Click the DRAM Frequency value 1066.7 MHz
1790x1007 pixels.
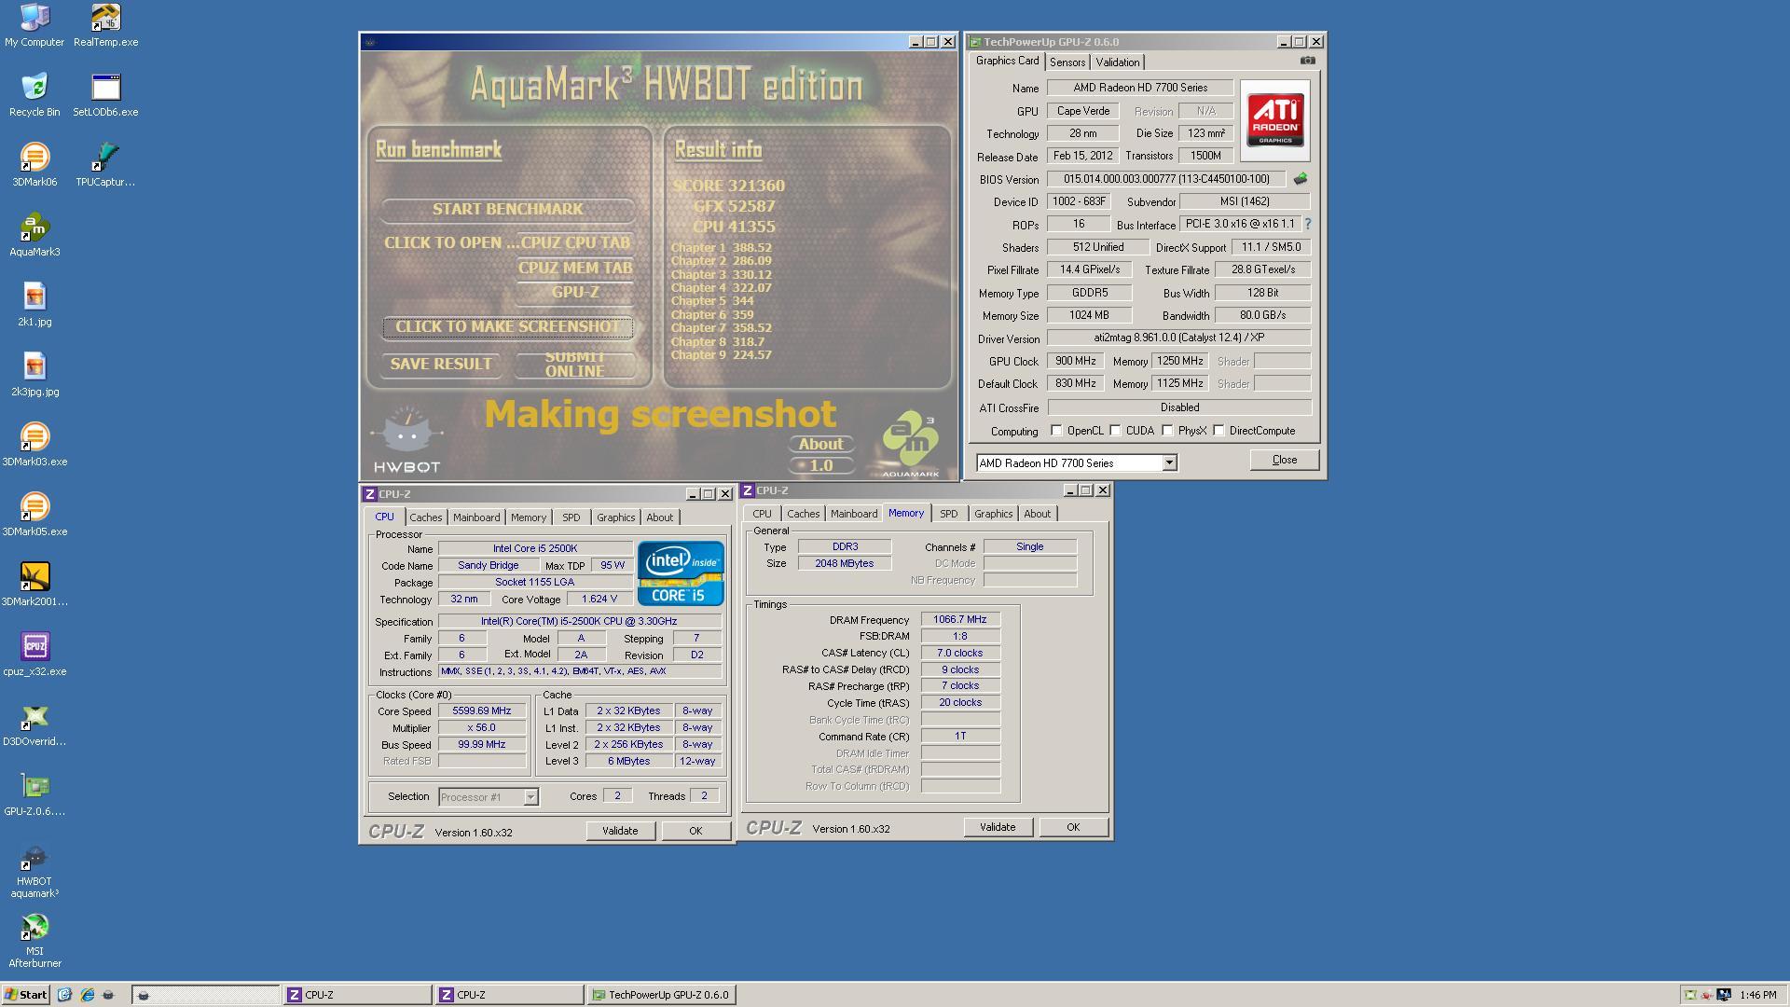[x=960, y=620]
